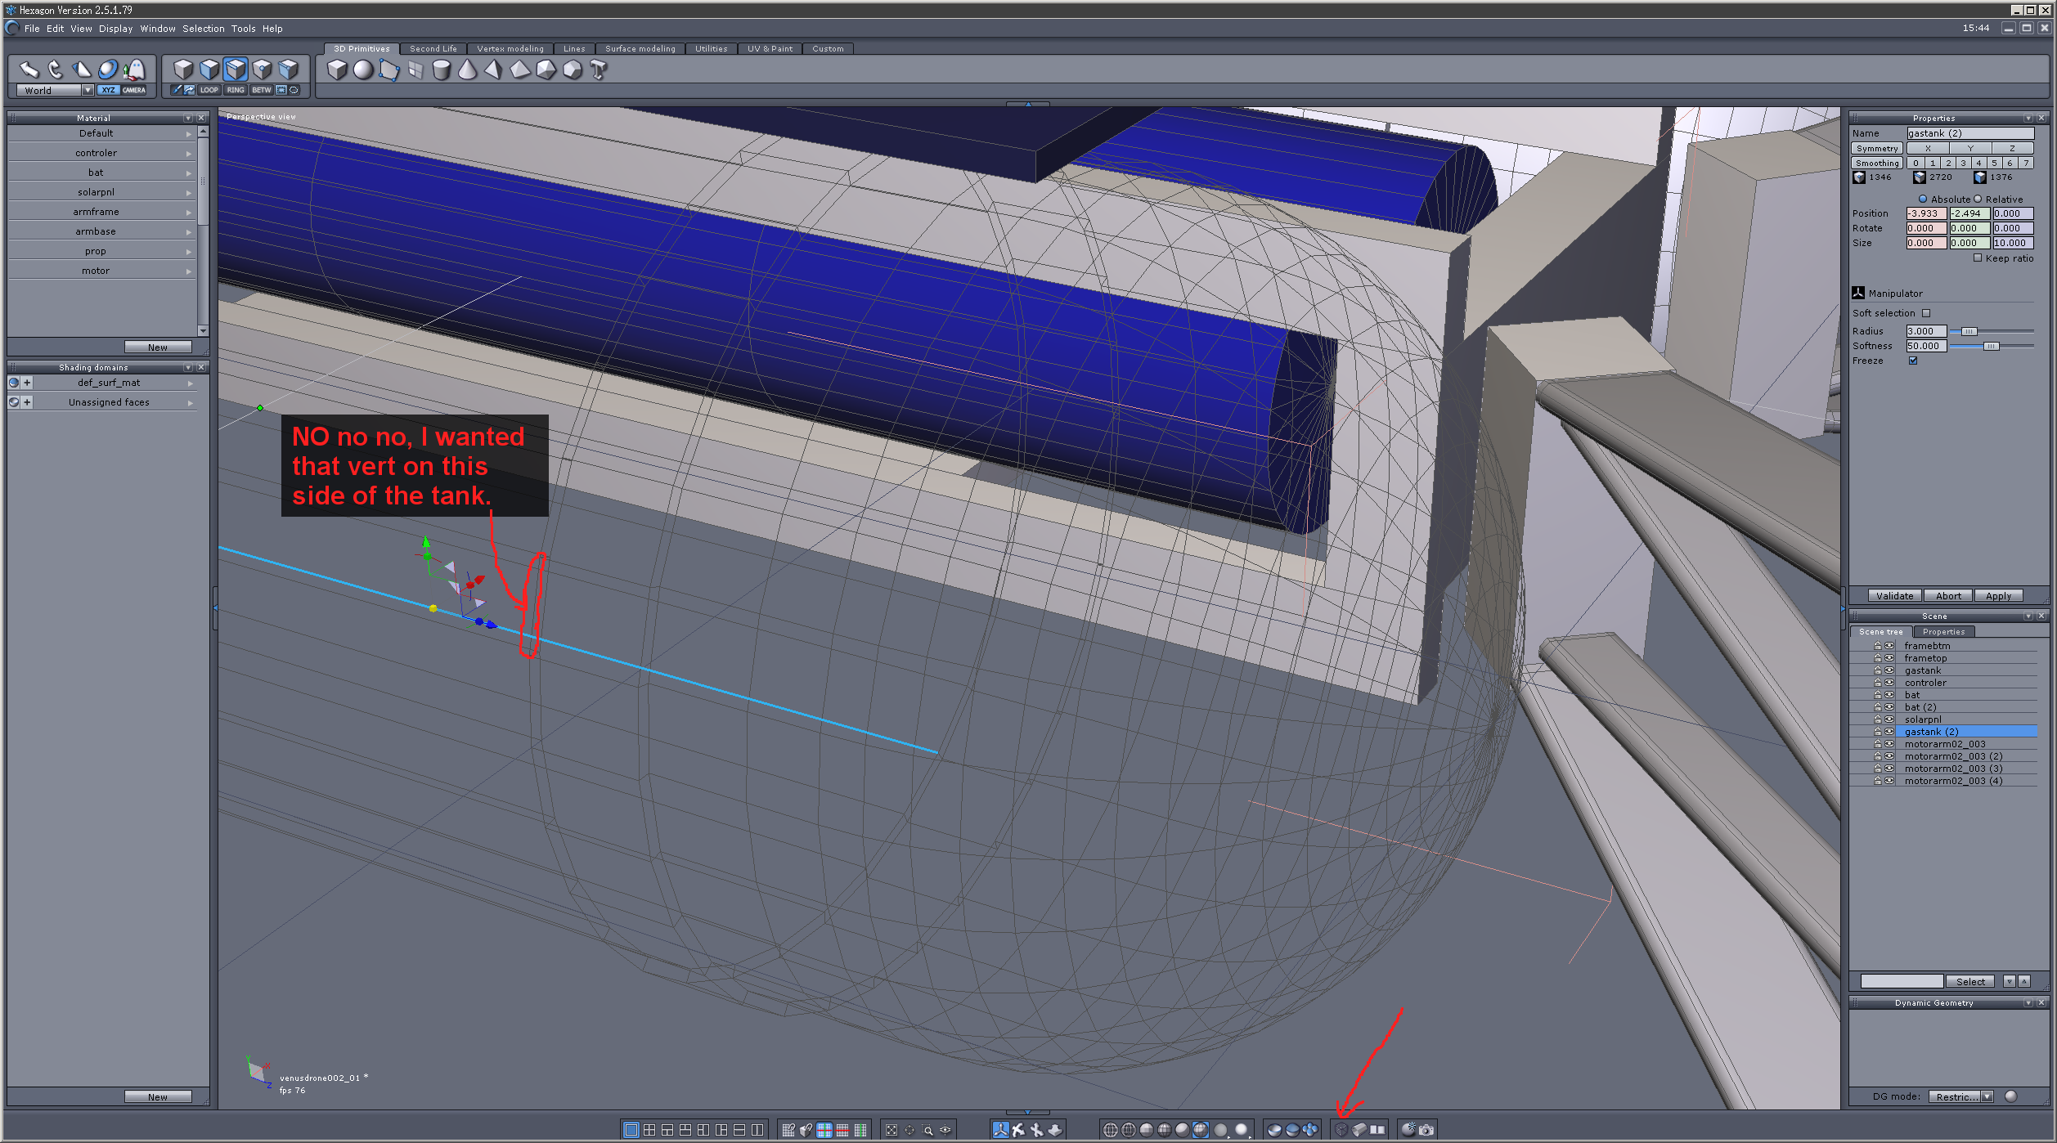Viewport: 2057px width, 1143px height.
Task: Select motorarm02_003 in the scene tree
Action: click(1944, 744)
